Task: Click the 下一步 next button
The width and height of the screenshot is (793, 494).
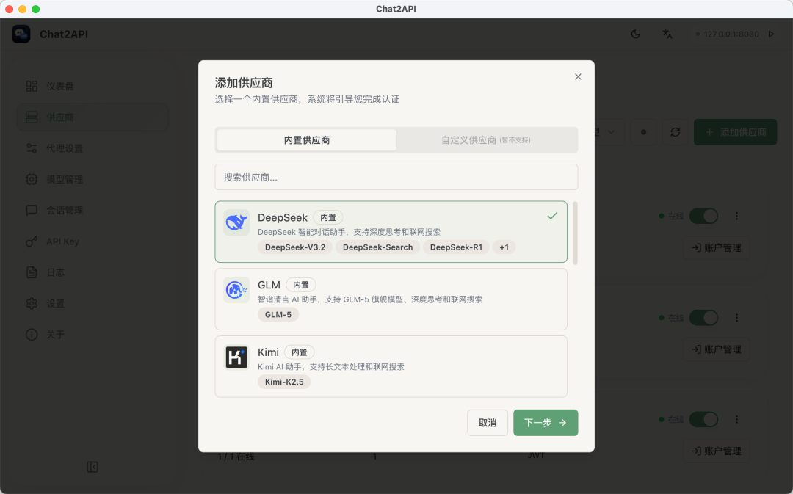Action: pos(546,423)
